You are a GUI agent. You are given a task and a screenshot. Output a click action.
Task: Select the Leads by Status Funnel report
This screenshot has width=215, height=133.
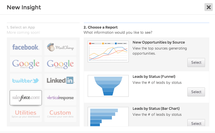[x=196, y=92]
